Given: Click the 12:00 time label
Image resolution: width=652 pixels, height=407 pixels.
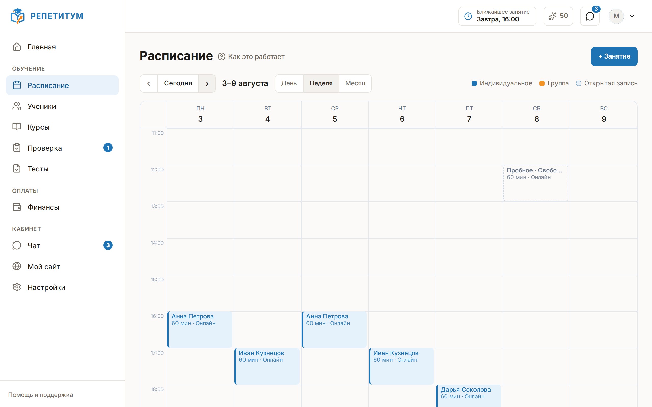Looking at the screenshot, I should [x=157, y=170].
